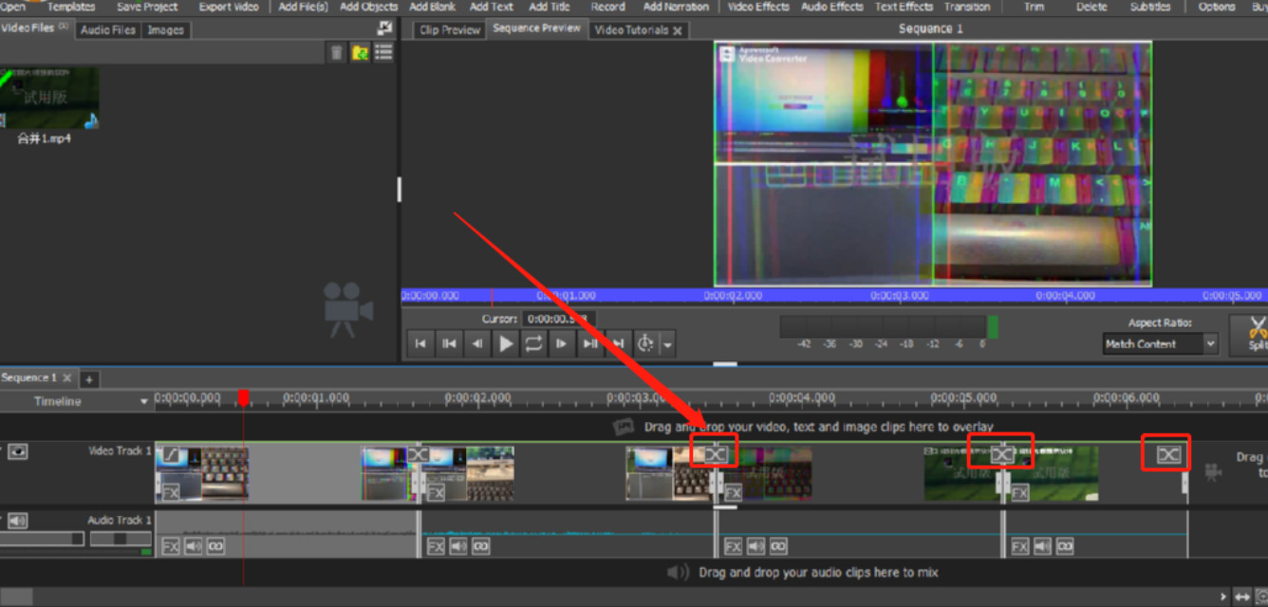Click the transition icon at the sequence end

pyautogui.click(x=1168, y=455)
